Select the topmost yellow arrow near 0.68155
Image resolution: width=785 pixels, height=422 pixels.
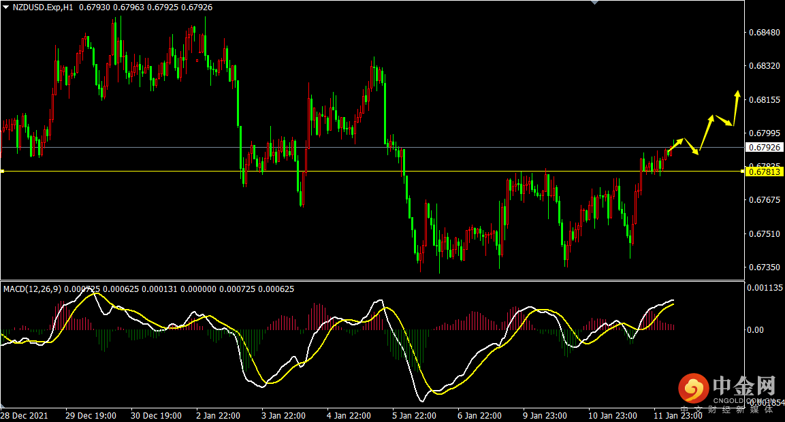tap(736, 102)
